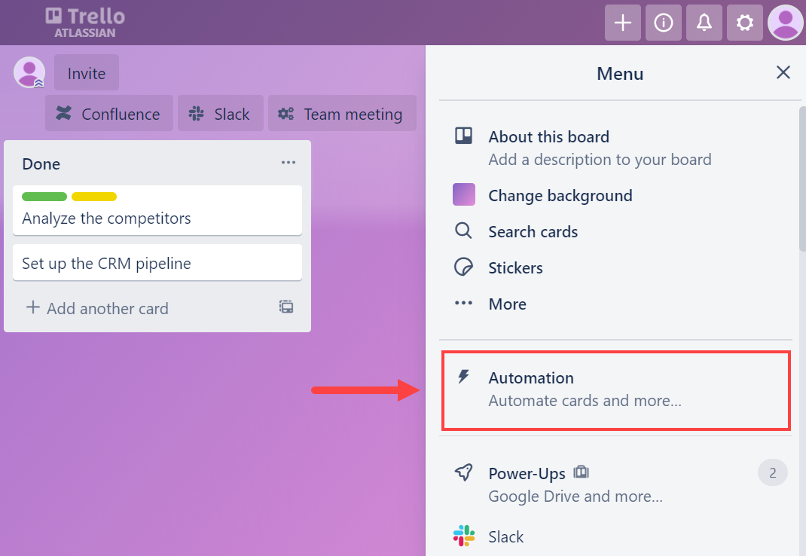The width and height of the screenshot is (806, 556).
Task: Open the Set up the CRM pipeline card
Action: click(157, 262)
